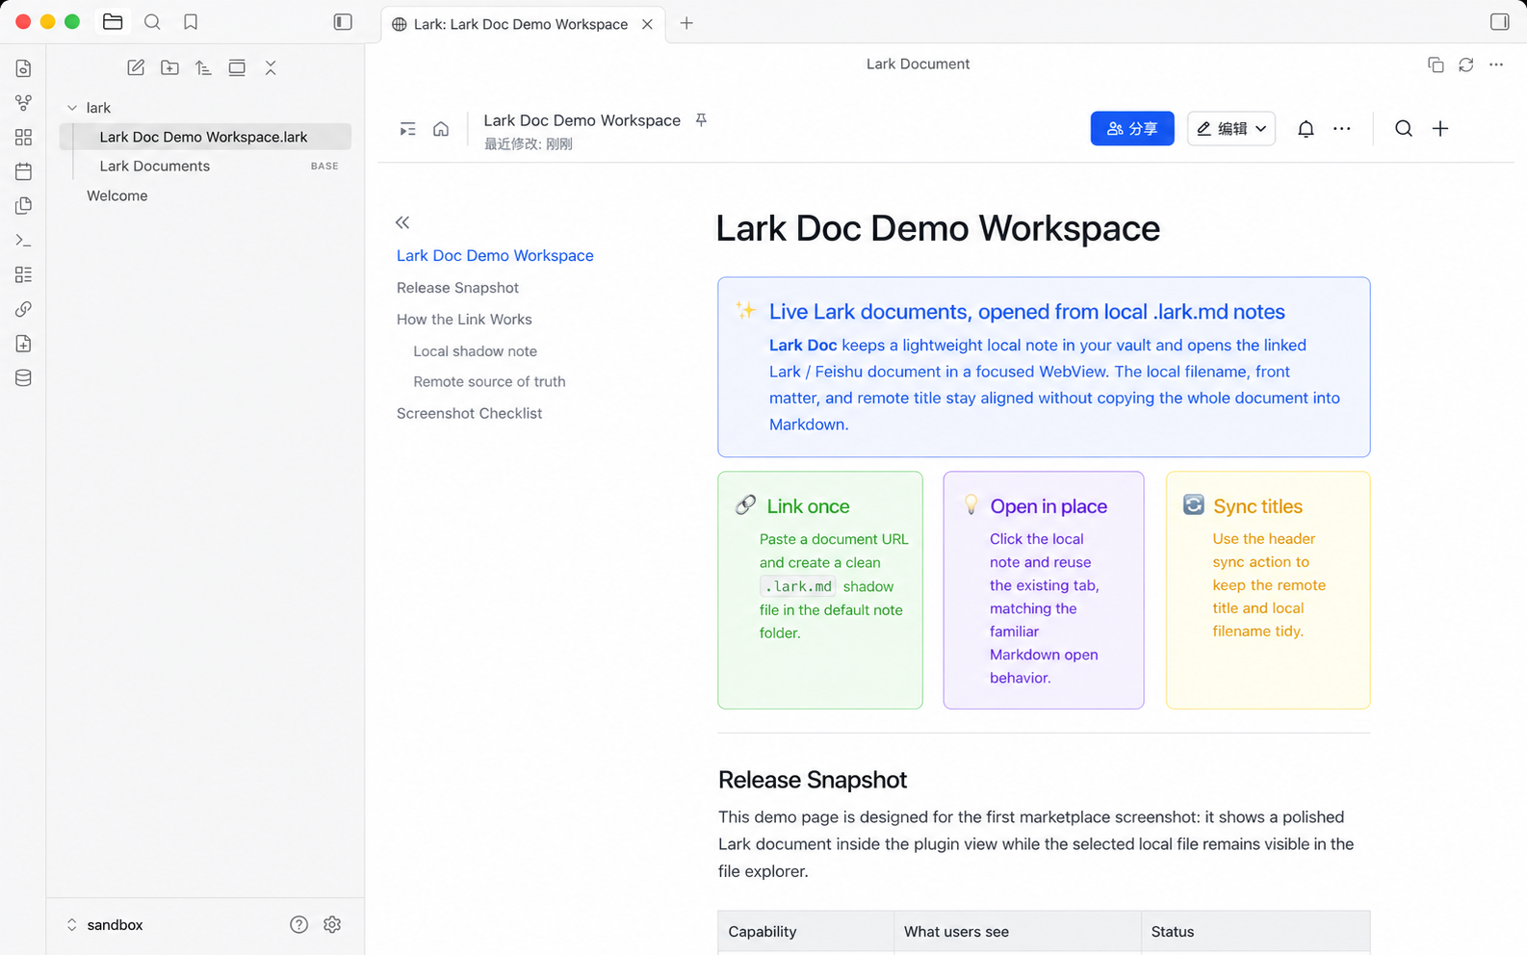Screen dimensions: 1527x955
Task: Open the help question mark icon
Action: pyautogui.click(x=298, y=924)
